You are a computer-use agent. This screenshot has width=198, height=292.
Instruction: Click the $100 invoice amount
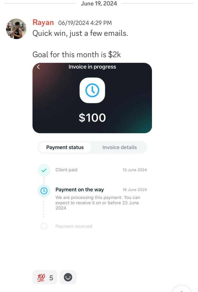(92, 118)
